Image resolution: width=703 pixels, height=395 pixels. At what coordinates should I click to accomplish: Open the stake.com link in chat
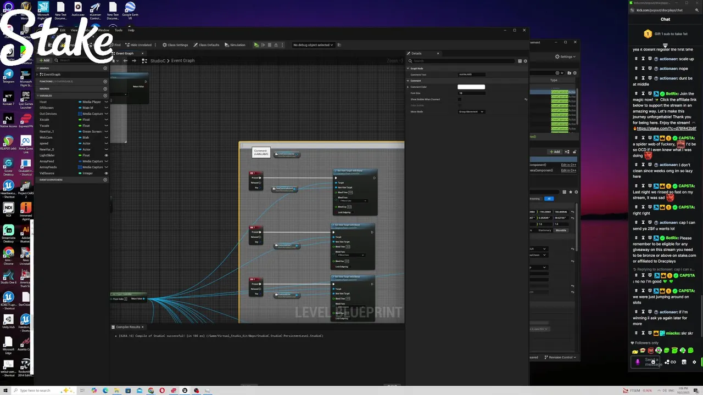(666, 128)
